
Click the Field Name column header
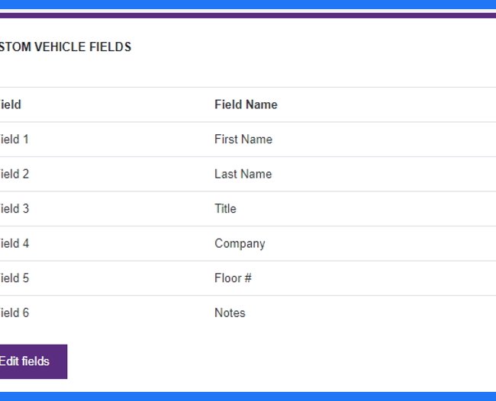pyautogui.click(x=246, y=104)
